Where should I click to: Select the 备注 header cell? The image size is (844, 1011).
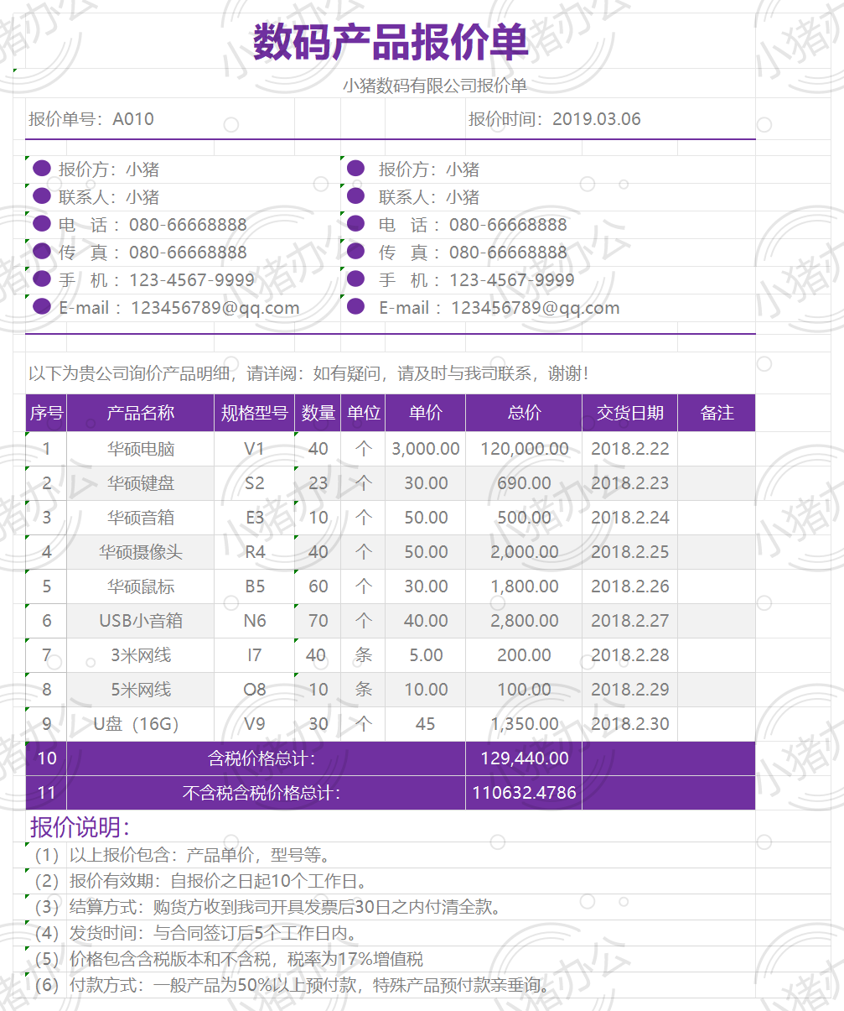click(x=717, y=413)
